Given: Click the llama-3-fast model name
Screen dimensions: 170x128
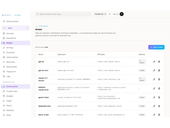Looking at the screenshot, I should pyautogui.click(x=44, y=115).
